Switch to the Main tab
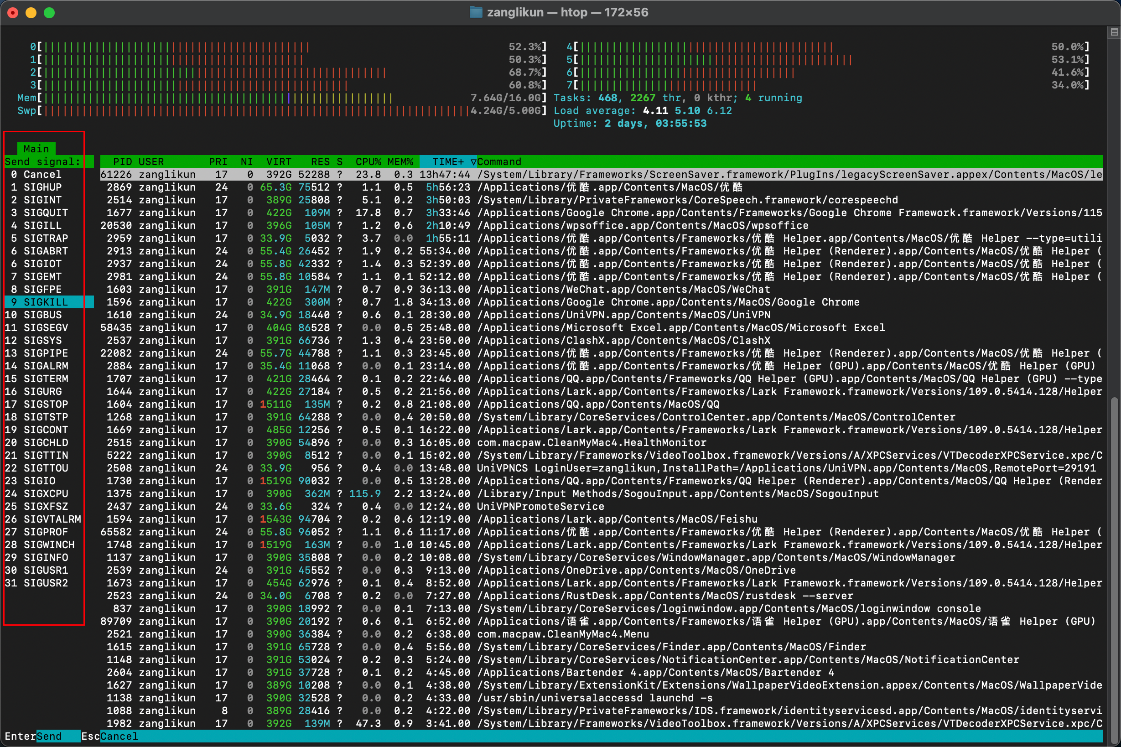 36,149
